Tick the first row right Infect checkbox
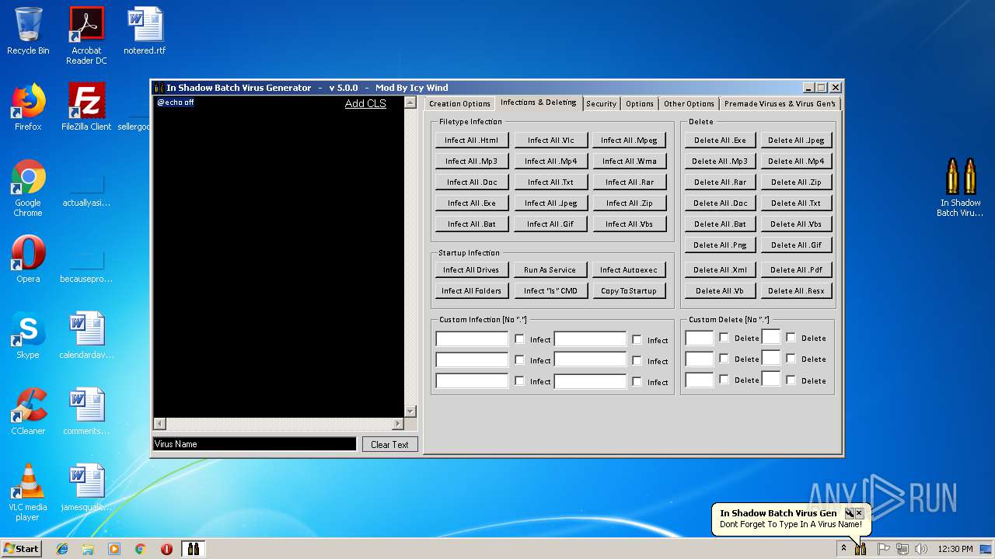This screenshot has height=559, width=995. [637, 339]
